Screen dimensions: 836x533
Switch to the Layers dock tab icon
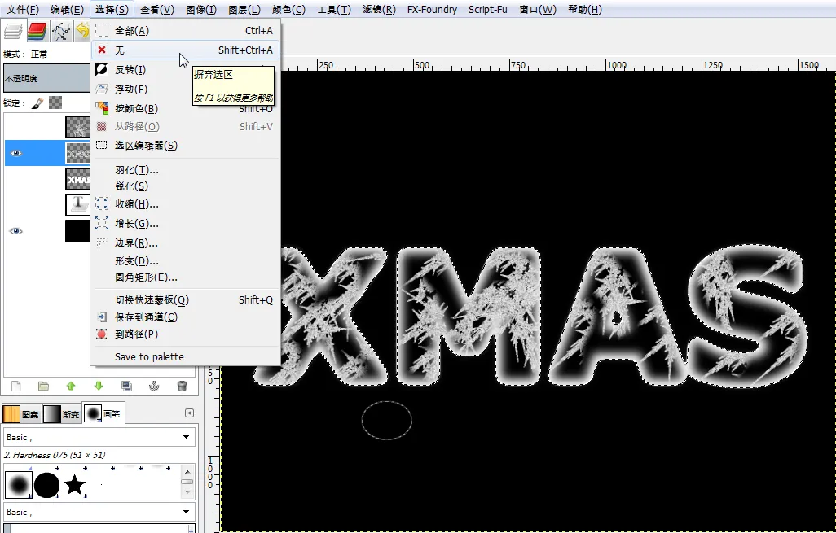(x=12, y=31)
